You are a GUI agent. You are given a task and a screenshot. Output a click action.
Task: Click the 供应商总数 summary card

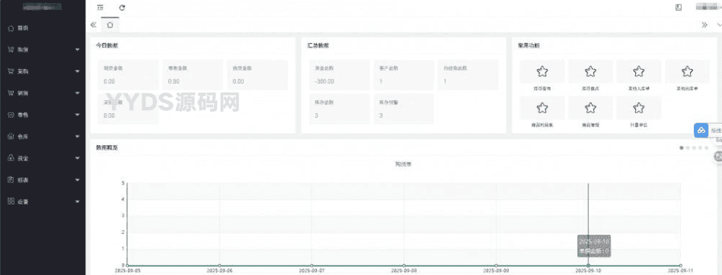click(x=468, y=74)
